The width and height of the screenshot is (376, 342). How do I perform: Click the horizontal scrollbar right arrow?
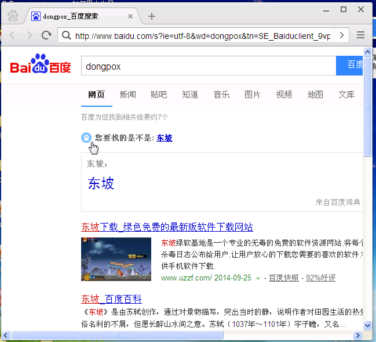pyautogui.click(x=357, y=335)
